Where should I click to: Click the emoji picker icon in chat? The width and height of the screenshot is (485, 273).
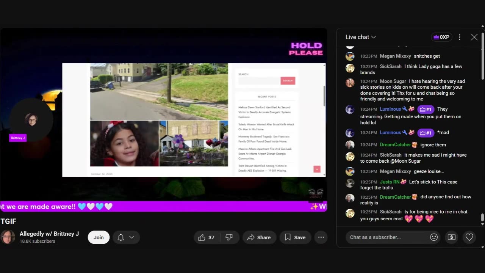434,237
